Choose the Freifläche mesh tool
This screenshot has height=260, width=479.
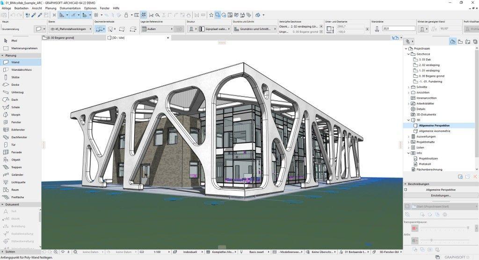(21, 197)
